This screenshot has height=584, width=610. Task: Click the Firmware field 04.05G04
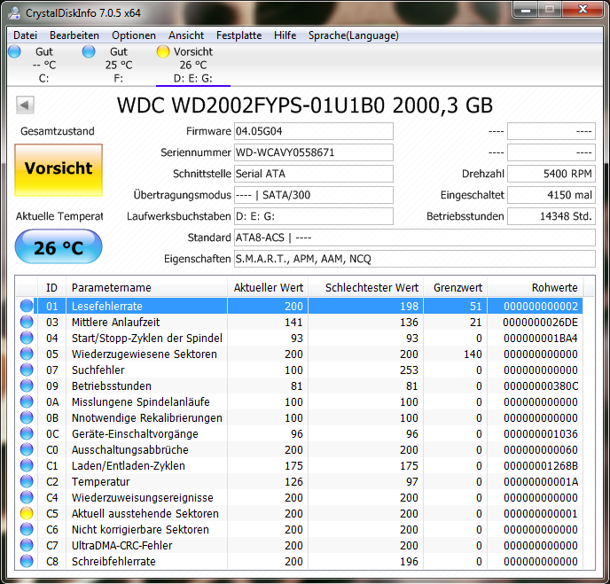coord(314,131)
